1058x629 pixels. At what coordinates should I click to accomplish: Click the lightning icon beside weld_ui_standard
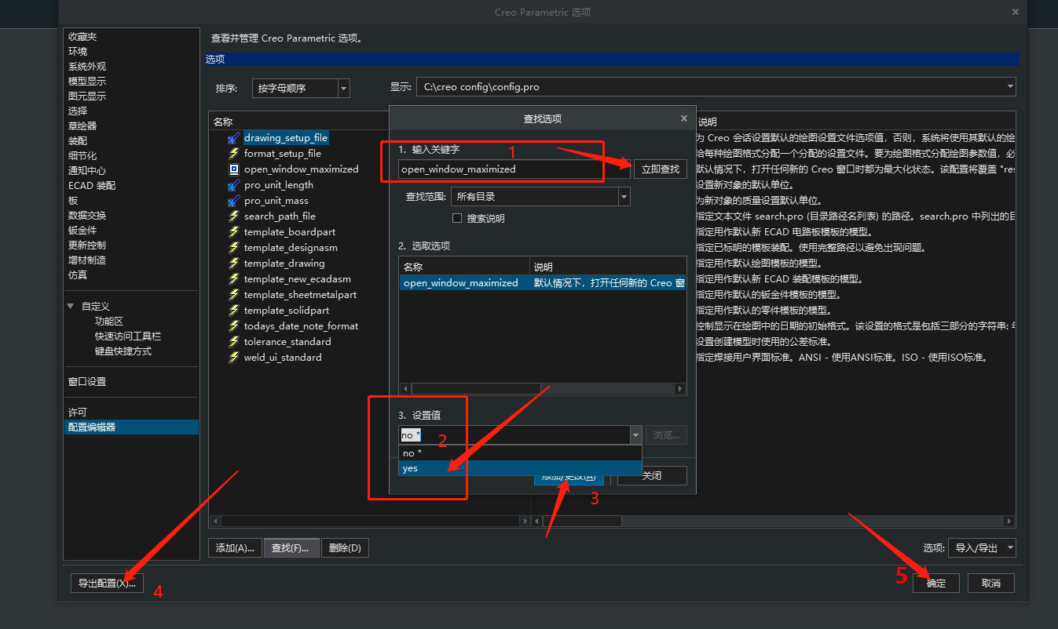[x=233, y=358]
